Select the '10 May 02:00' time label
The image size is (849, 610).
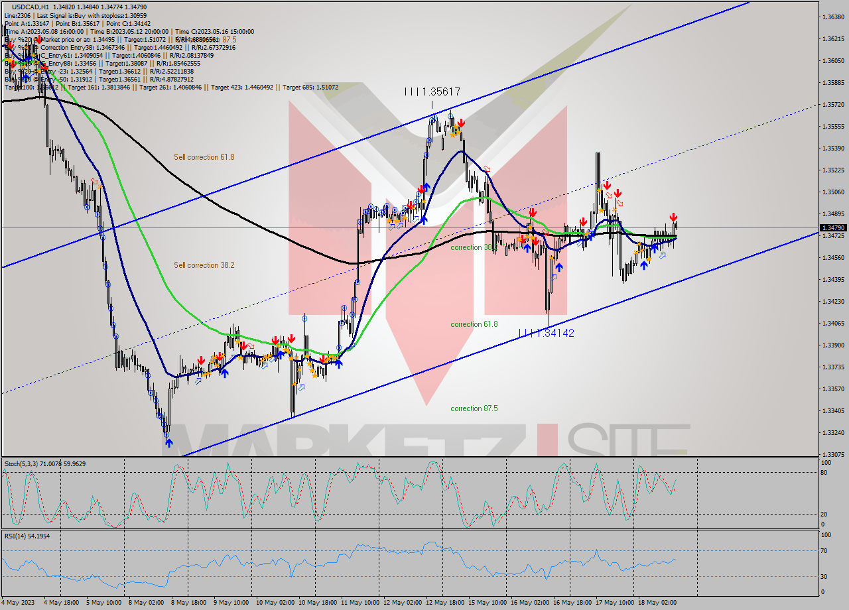tap(276, 602)
